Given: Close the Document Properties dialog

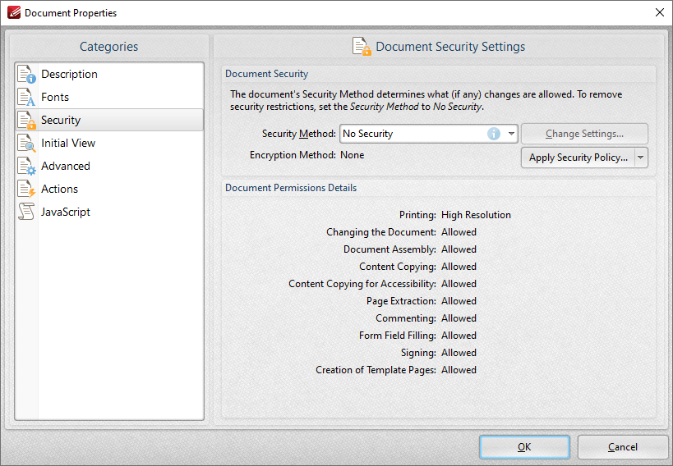Looking at the screenshot, I should click(x=660, y=12).
